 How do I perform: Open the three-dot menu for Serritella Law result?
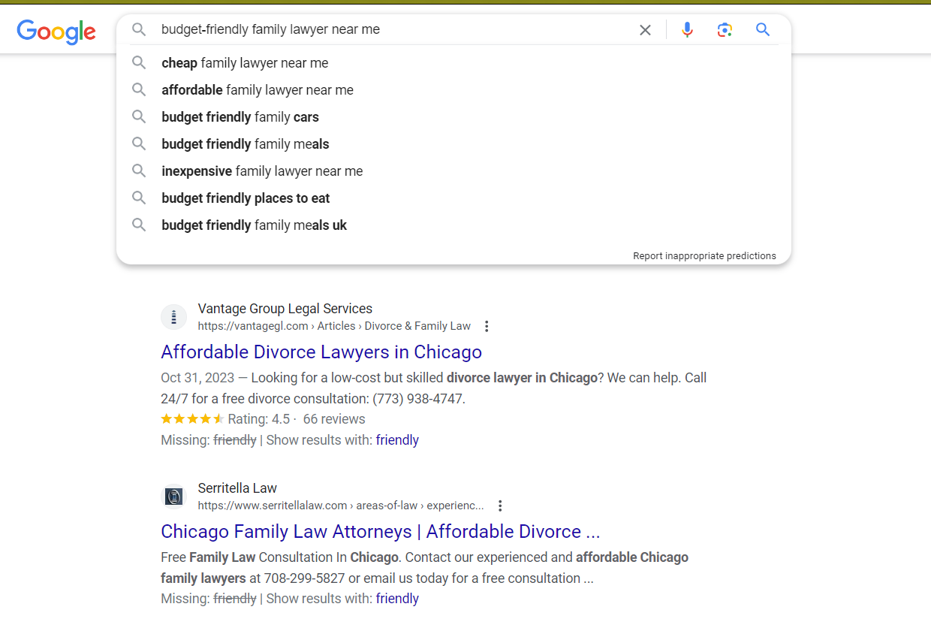[x=500, y=506]
